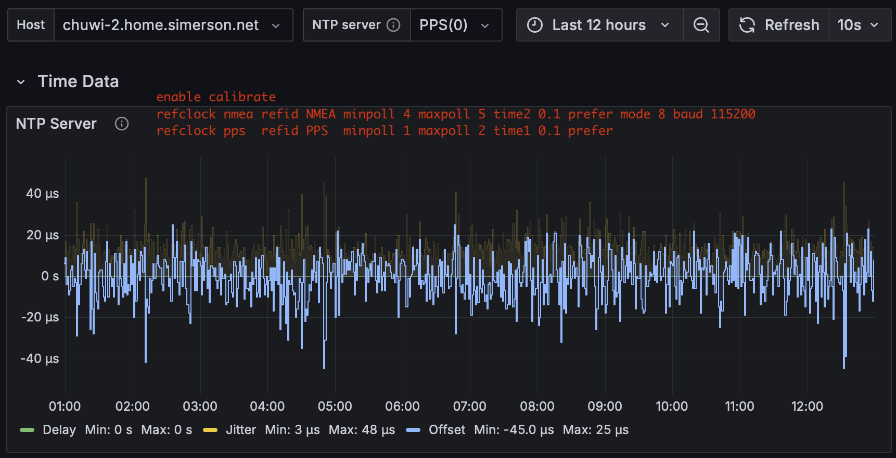Click the Jitter 'Min: 3 µs' legend value
The image size is (896, 458).
pyautogui.click(x=292, y=430)
